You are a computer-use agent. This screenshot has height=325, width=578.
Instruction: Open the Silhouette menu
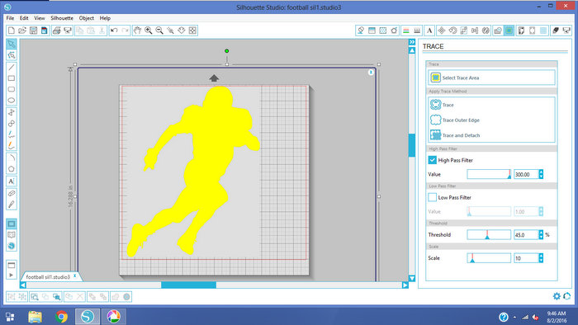[x=62, y=18]
